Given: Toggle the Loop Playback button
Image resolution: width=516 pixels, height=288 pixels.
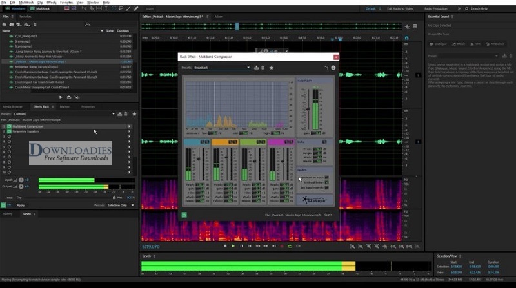Looking at the screenshot, I should pos(290,246).
